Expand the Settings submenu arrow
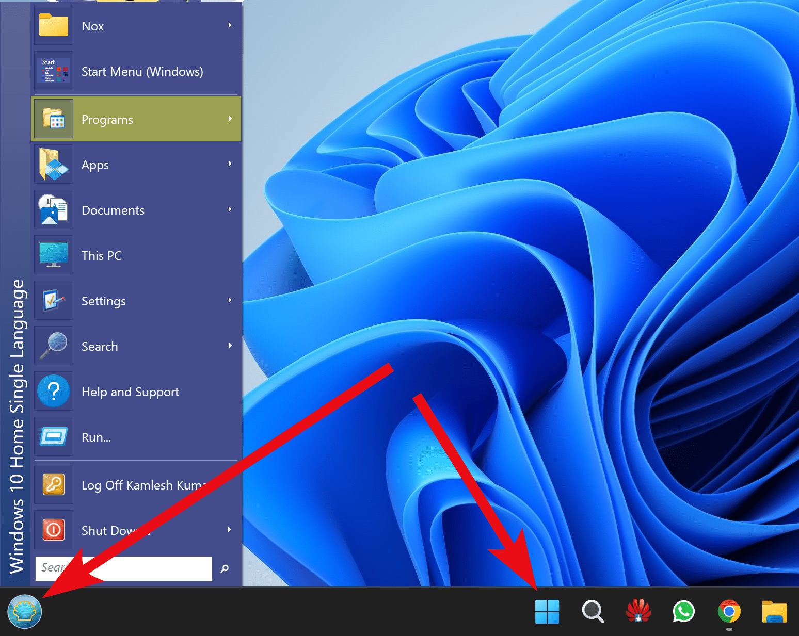The image size is (799, 636). (x=230, y=301)
